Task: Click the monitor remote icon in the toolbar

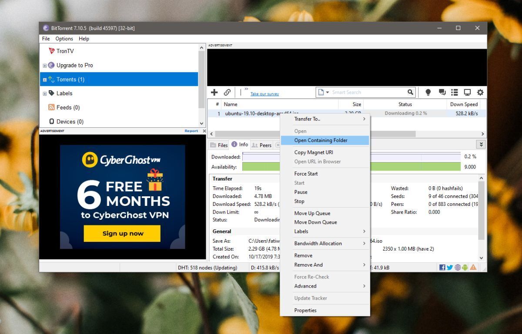Action: click(467, 92)
